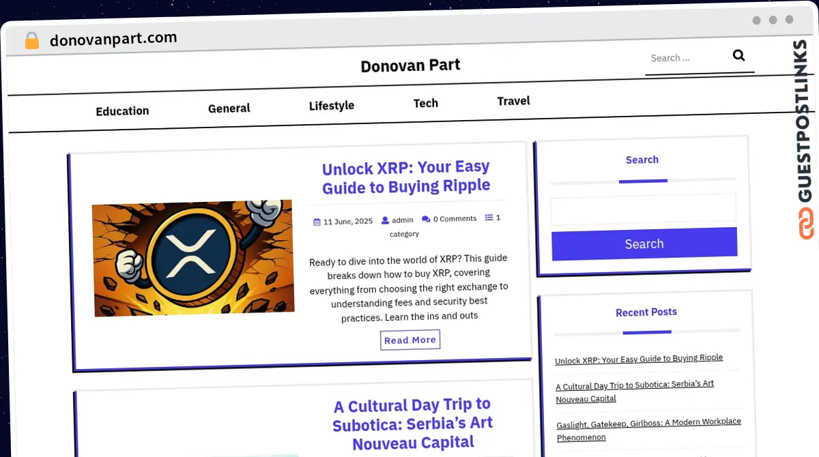The height and width of the screenshot is (457, 819).
Task: Click the speech bubble icon beside 0 Comments
Action: 426,219
